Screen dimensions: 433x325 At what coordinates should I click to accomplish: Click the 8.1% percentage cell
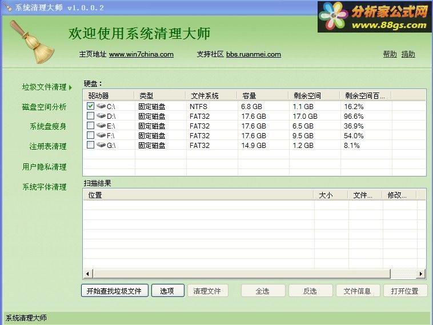[351, 145]
